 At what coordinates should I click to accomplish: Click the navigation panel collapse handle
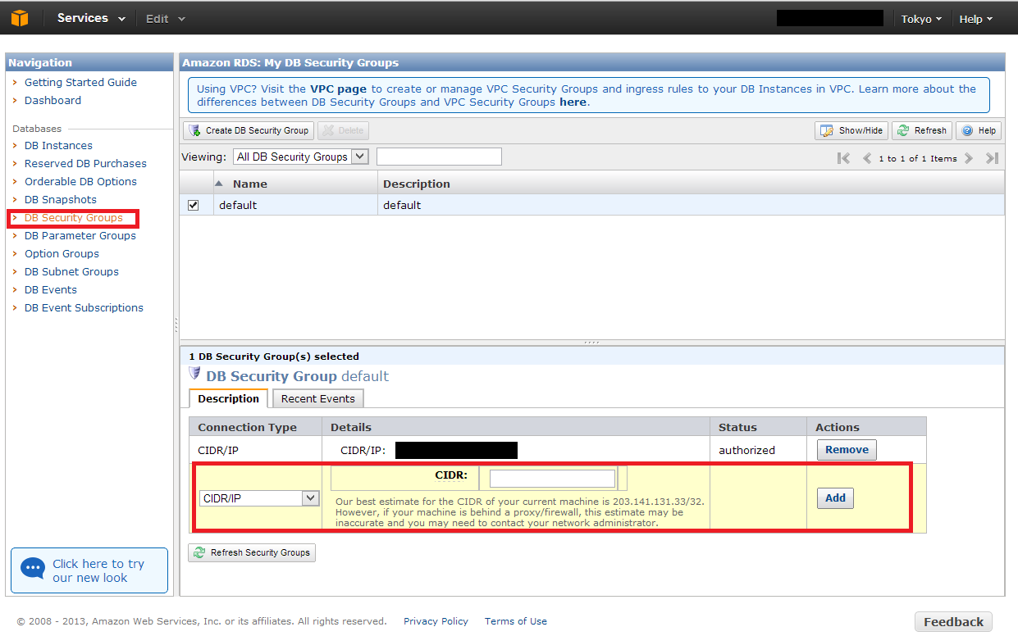click(176, 325)
